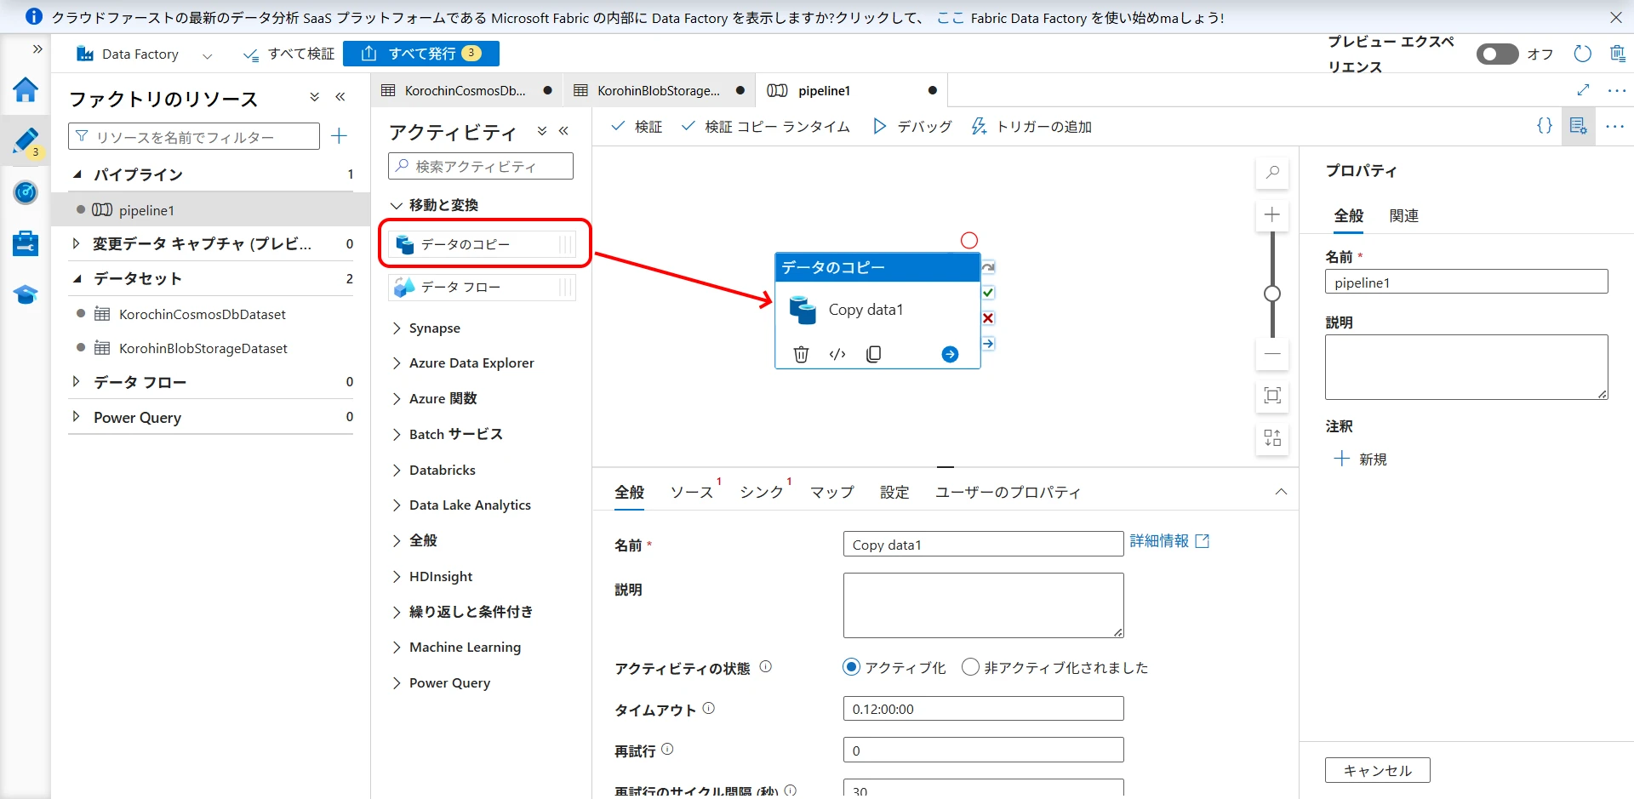Select the 非アクティブ化されました radio button
This screenshot has width=1634, height=799.
970,667
